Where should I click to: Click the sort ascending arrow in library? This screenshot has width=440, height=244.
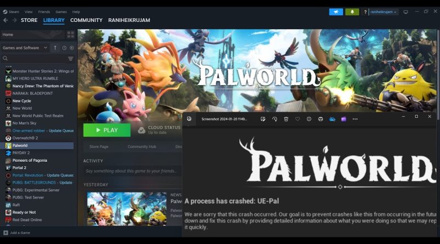55,48
